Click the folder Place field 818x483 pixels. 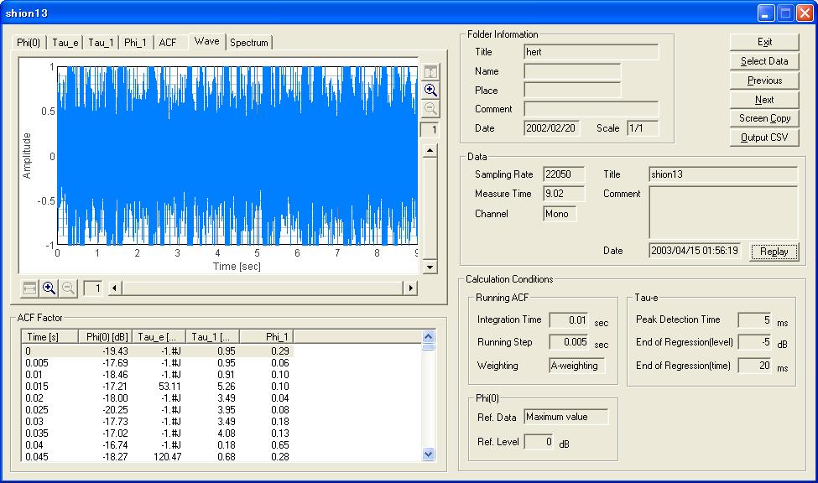click(572, 91)
